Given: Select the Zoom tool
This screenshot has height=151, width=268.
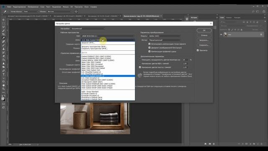Looking at the screenshot, I should [3, 89].
